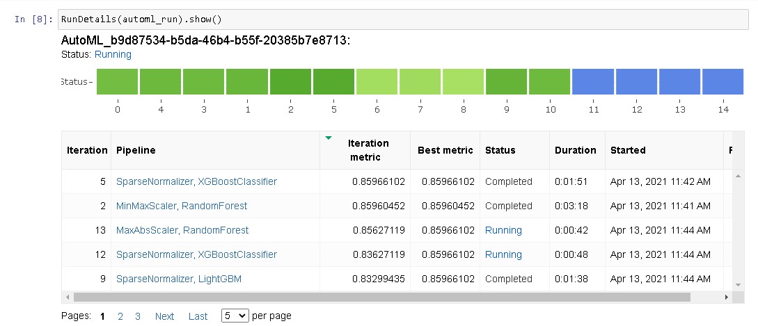
Task: Click the light green block for iteration 6
Action: (x=377, y=81)
